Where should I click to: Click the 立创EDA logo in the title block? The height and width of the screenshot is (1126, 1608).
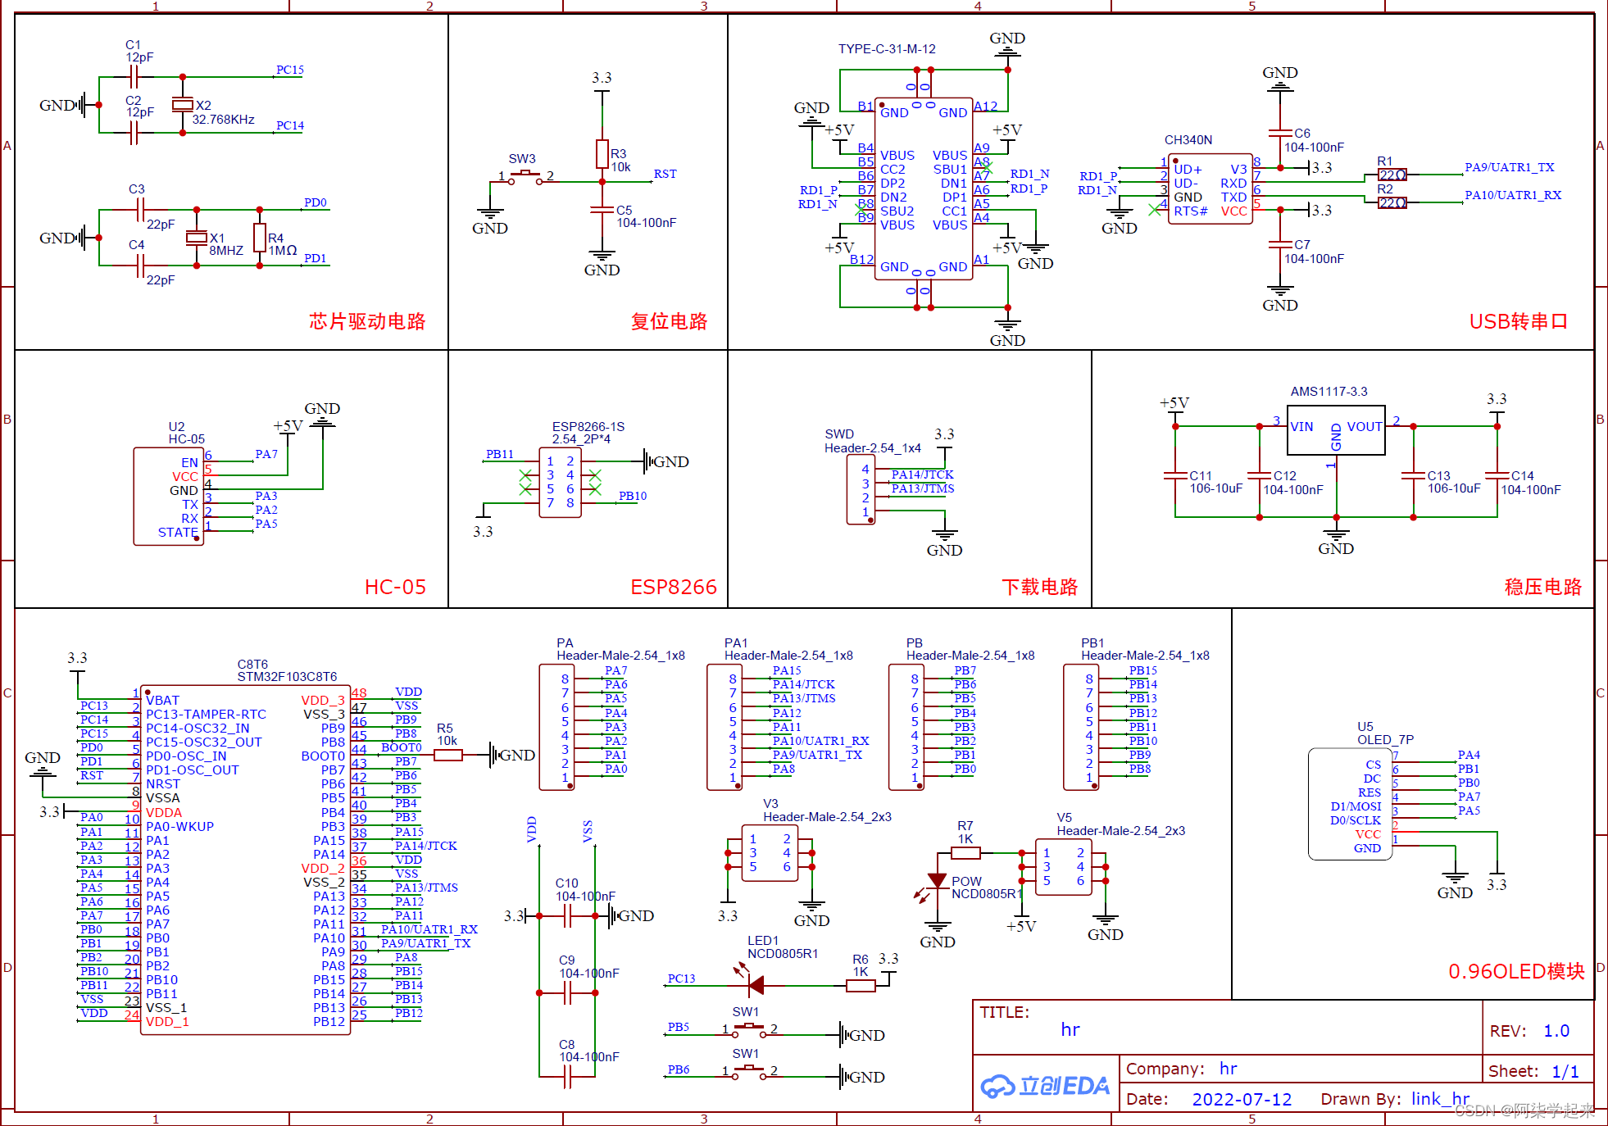point(1046,1086)
